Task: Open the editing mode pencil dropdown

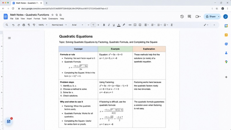Action: coord(206,25)
